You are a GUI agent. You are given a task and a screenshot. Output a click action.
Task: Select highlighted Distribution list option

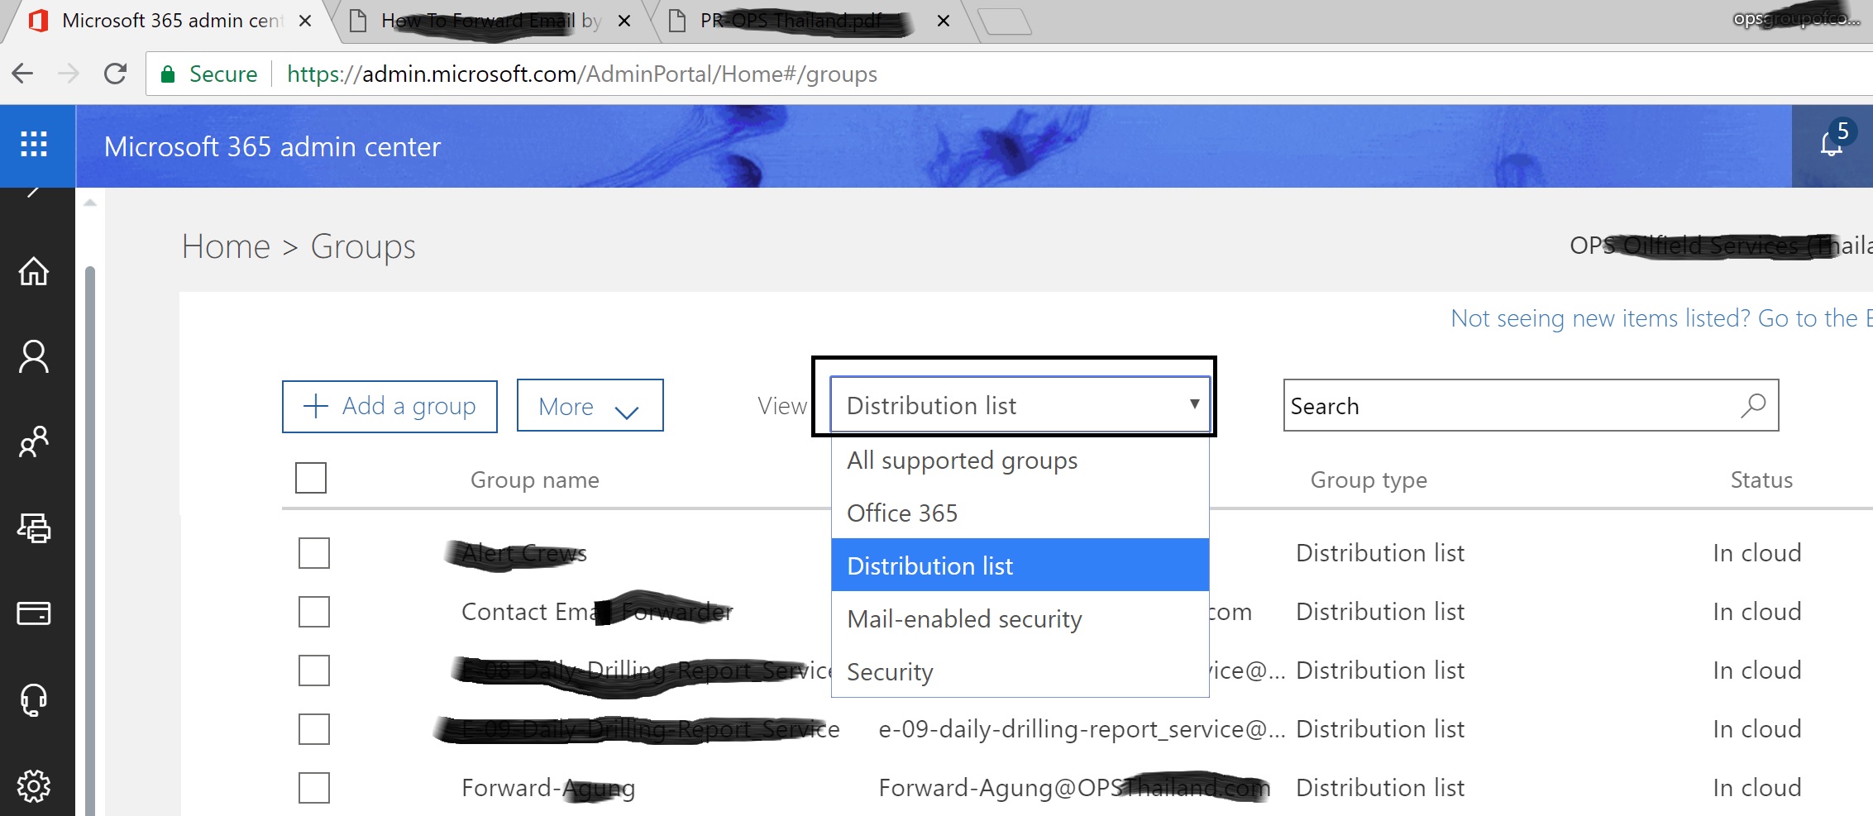tap(1020, 565)
